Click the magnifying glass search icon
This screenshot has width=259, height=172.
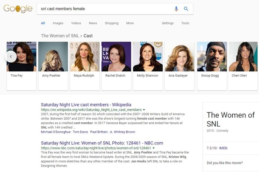click(186, 9)
